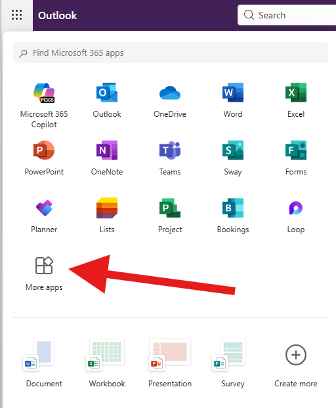Launch the Word app
This screenshot has height=408, width=336.
coord(233,100)
